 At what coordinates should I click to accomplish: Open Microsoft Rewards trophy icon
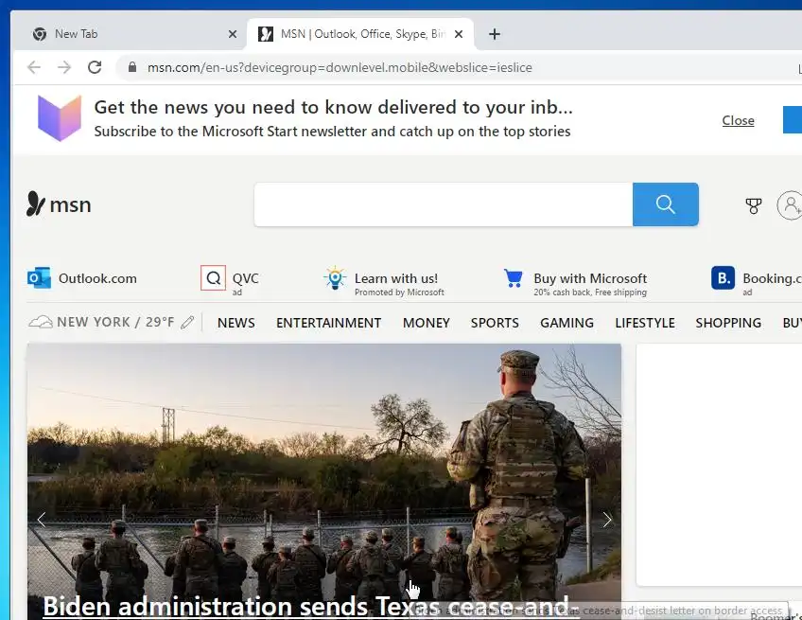(x=753, y=205)
